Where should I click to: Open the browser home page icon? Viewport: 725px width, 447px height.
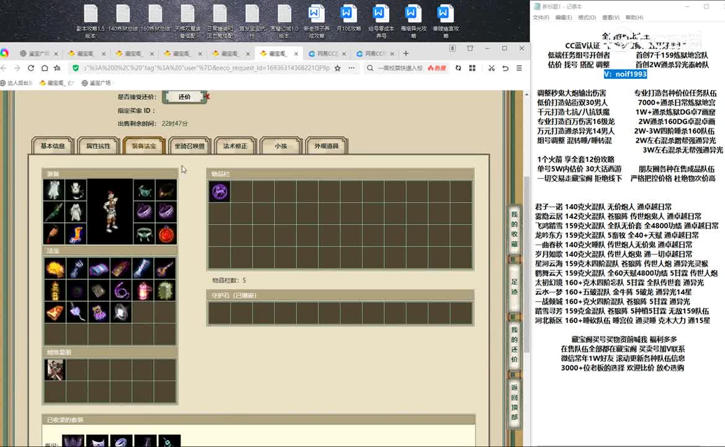tap(45, 68)
